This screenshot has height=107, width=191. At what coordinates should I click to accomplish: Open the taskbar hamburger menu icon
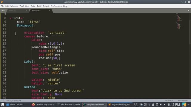pyautogui.click(x=188, y=104)
